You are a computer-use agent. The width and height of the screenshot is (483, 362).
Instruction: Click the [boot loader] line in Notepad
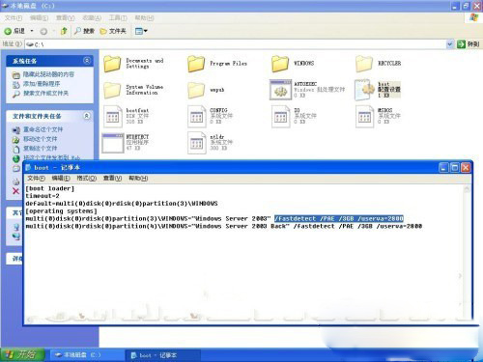(50, 188)
